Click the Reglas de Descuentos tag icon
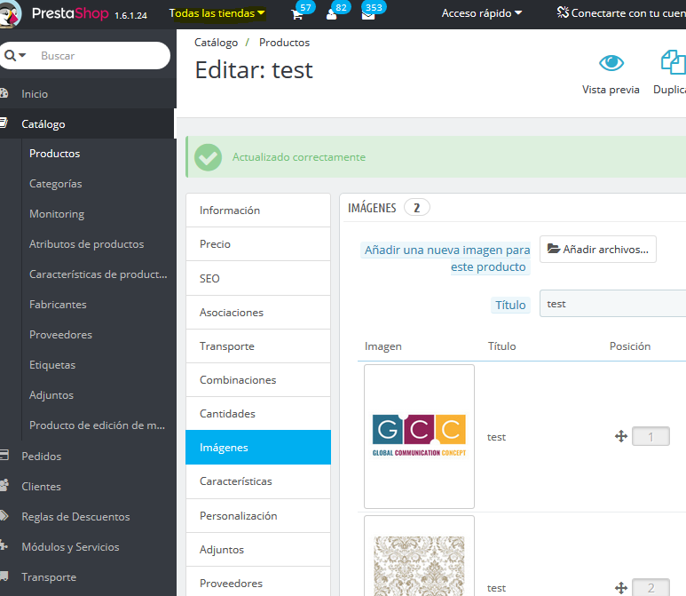Viewport: 686px width, 596px height. pyautogui.click(x=4, y=515)
